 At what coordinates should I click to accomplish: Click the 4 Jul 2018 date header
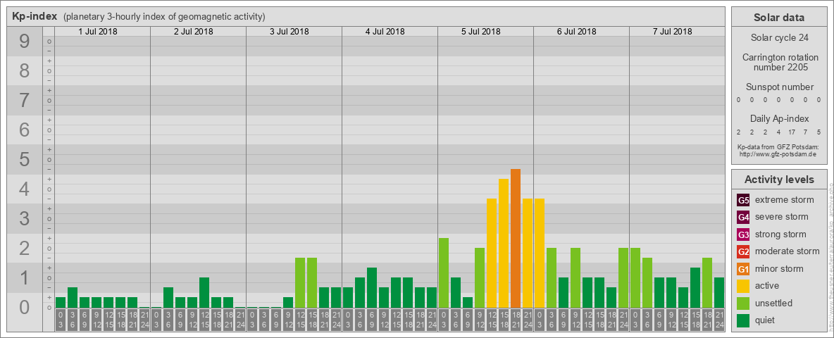(x=385, y=32)
